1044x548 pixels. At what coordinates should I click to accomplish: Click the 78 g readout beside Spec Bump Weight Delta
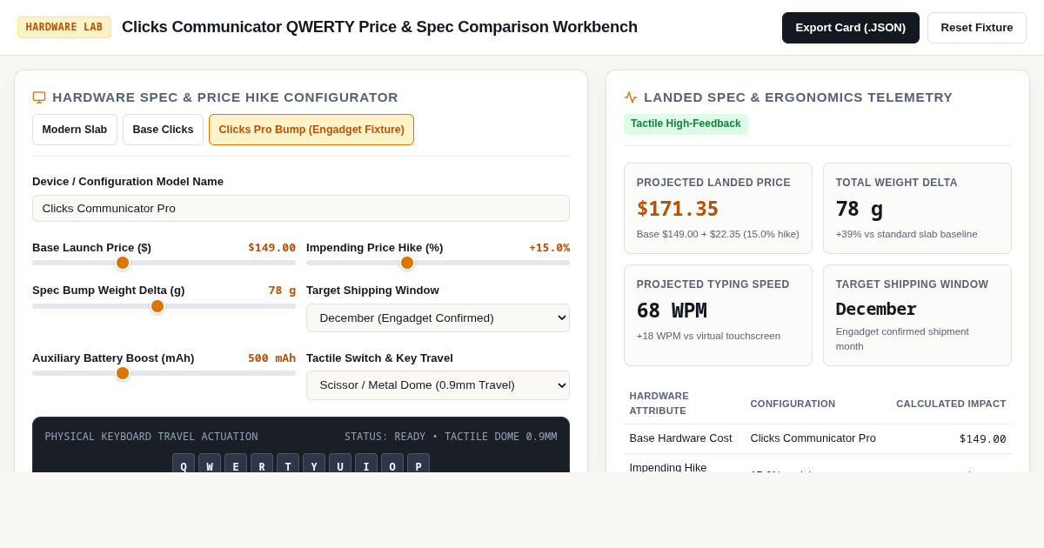pyautogui.click(x=282, y=291)
